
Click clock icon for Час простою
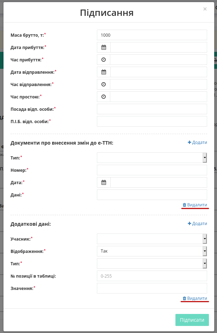[x=104, y=97]
